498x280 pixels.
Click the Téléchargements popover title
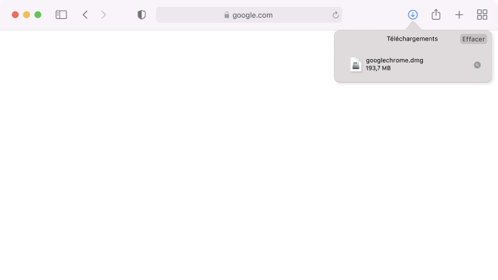[412, 39]
